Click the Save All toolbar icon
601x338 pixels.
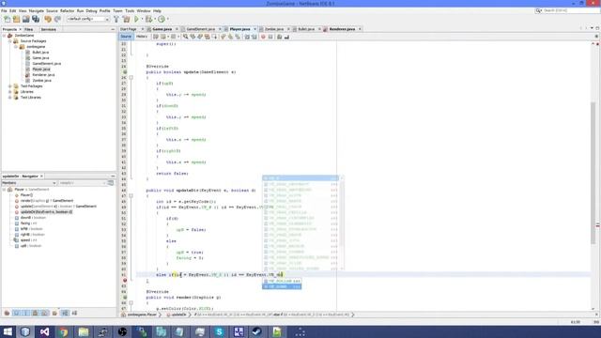[x=36, y=19]
